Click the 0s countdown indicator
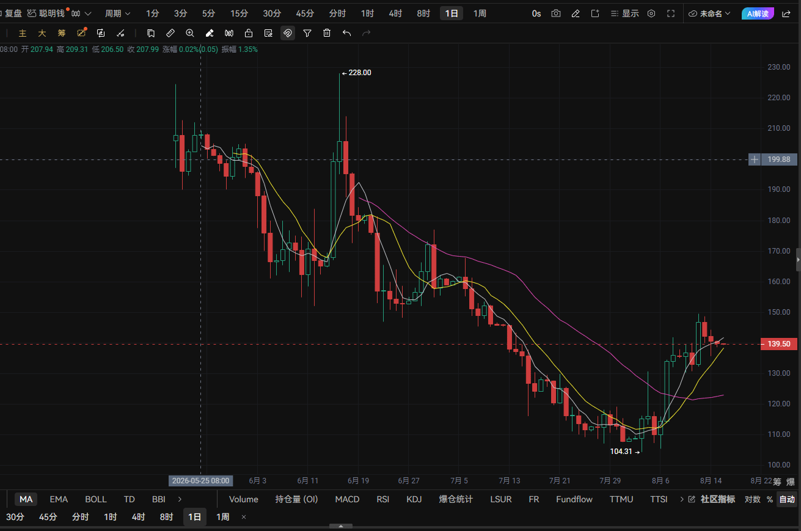801x531 pixels. click(x=536, y=13)
